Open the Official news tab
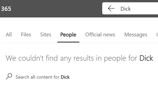The width and height of the screenshot is (158, 91). [100, 35]
